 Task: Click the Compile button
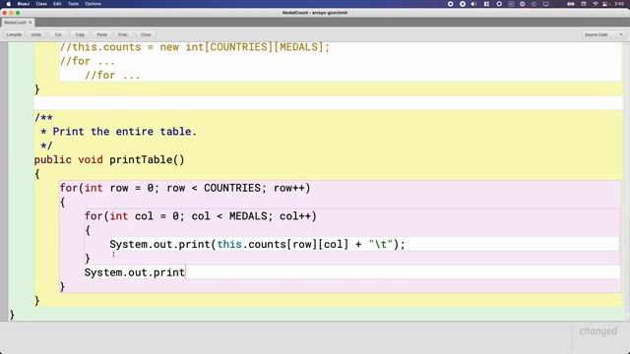coord(14,34)
